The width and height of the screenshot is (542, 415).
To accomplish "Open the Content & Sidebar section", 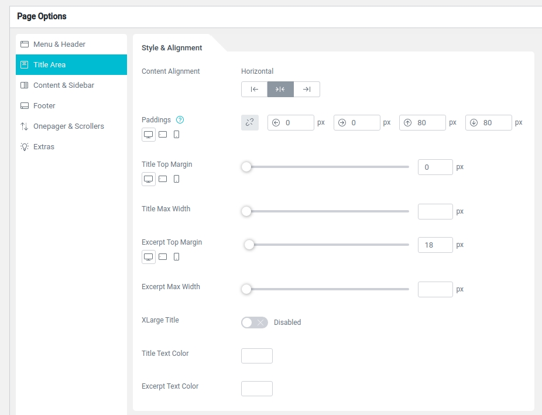I will (63, 85).
